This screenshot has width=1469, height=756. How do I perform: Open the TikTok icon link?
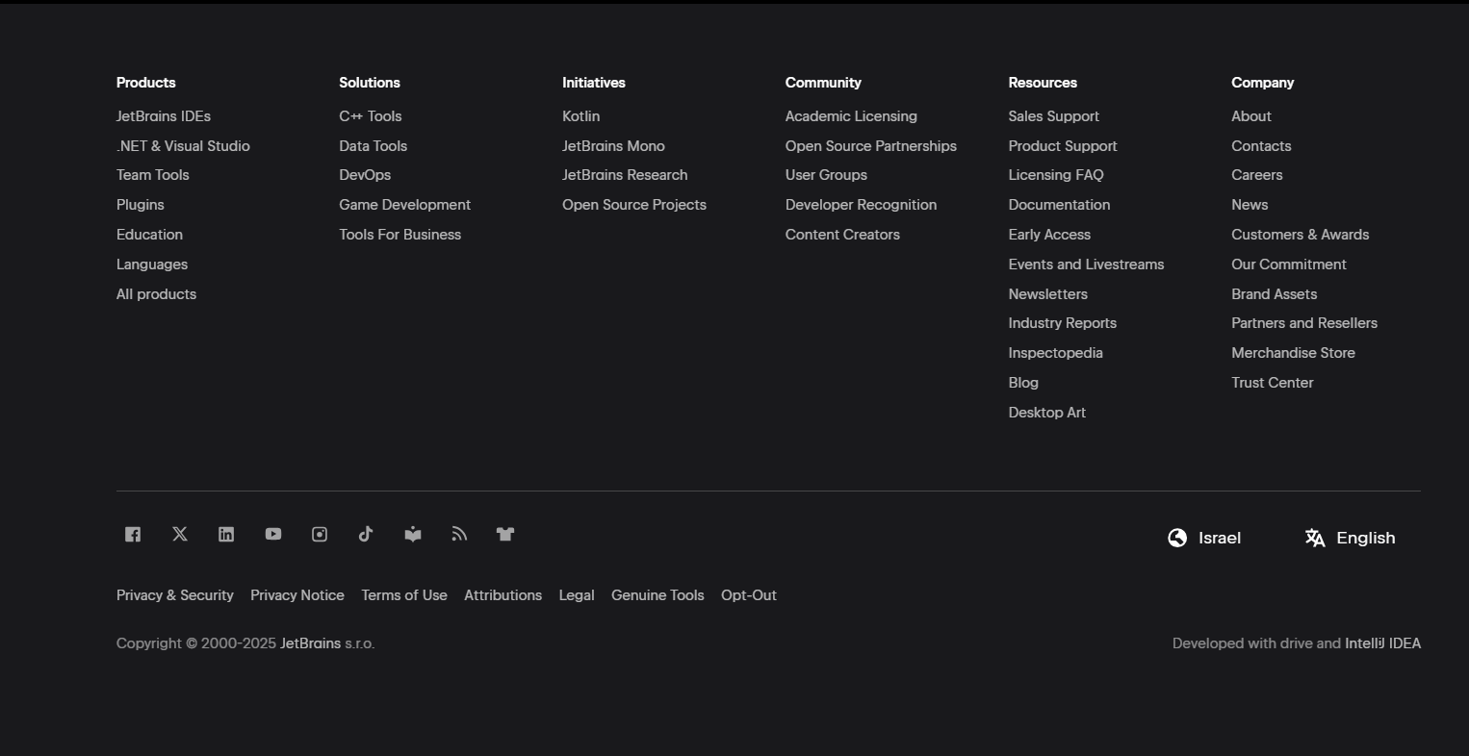point(366,535)
